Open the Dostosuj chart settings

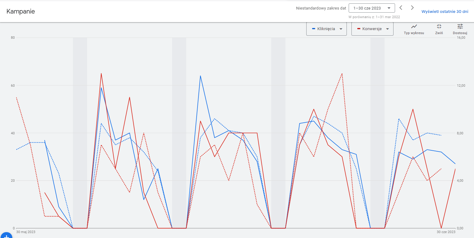tap(460, 29)
